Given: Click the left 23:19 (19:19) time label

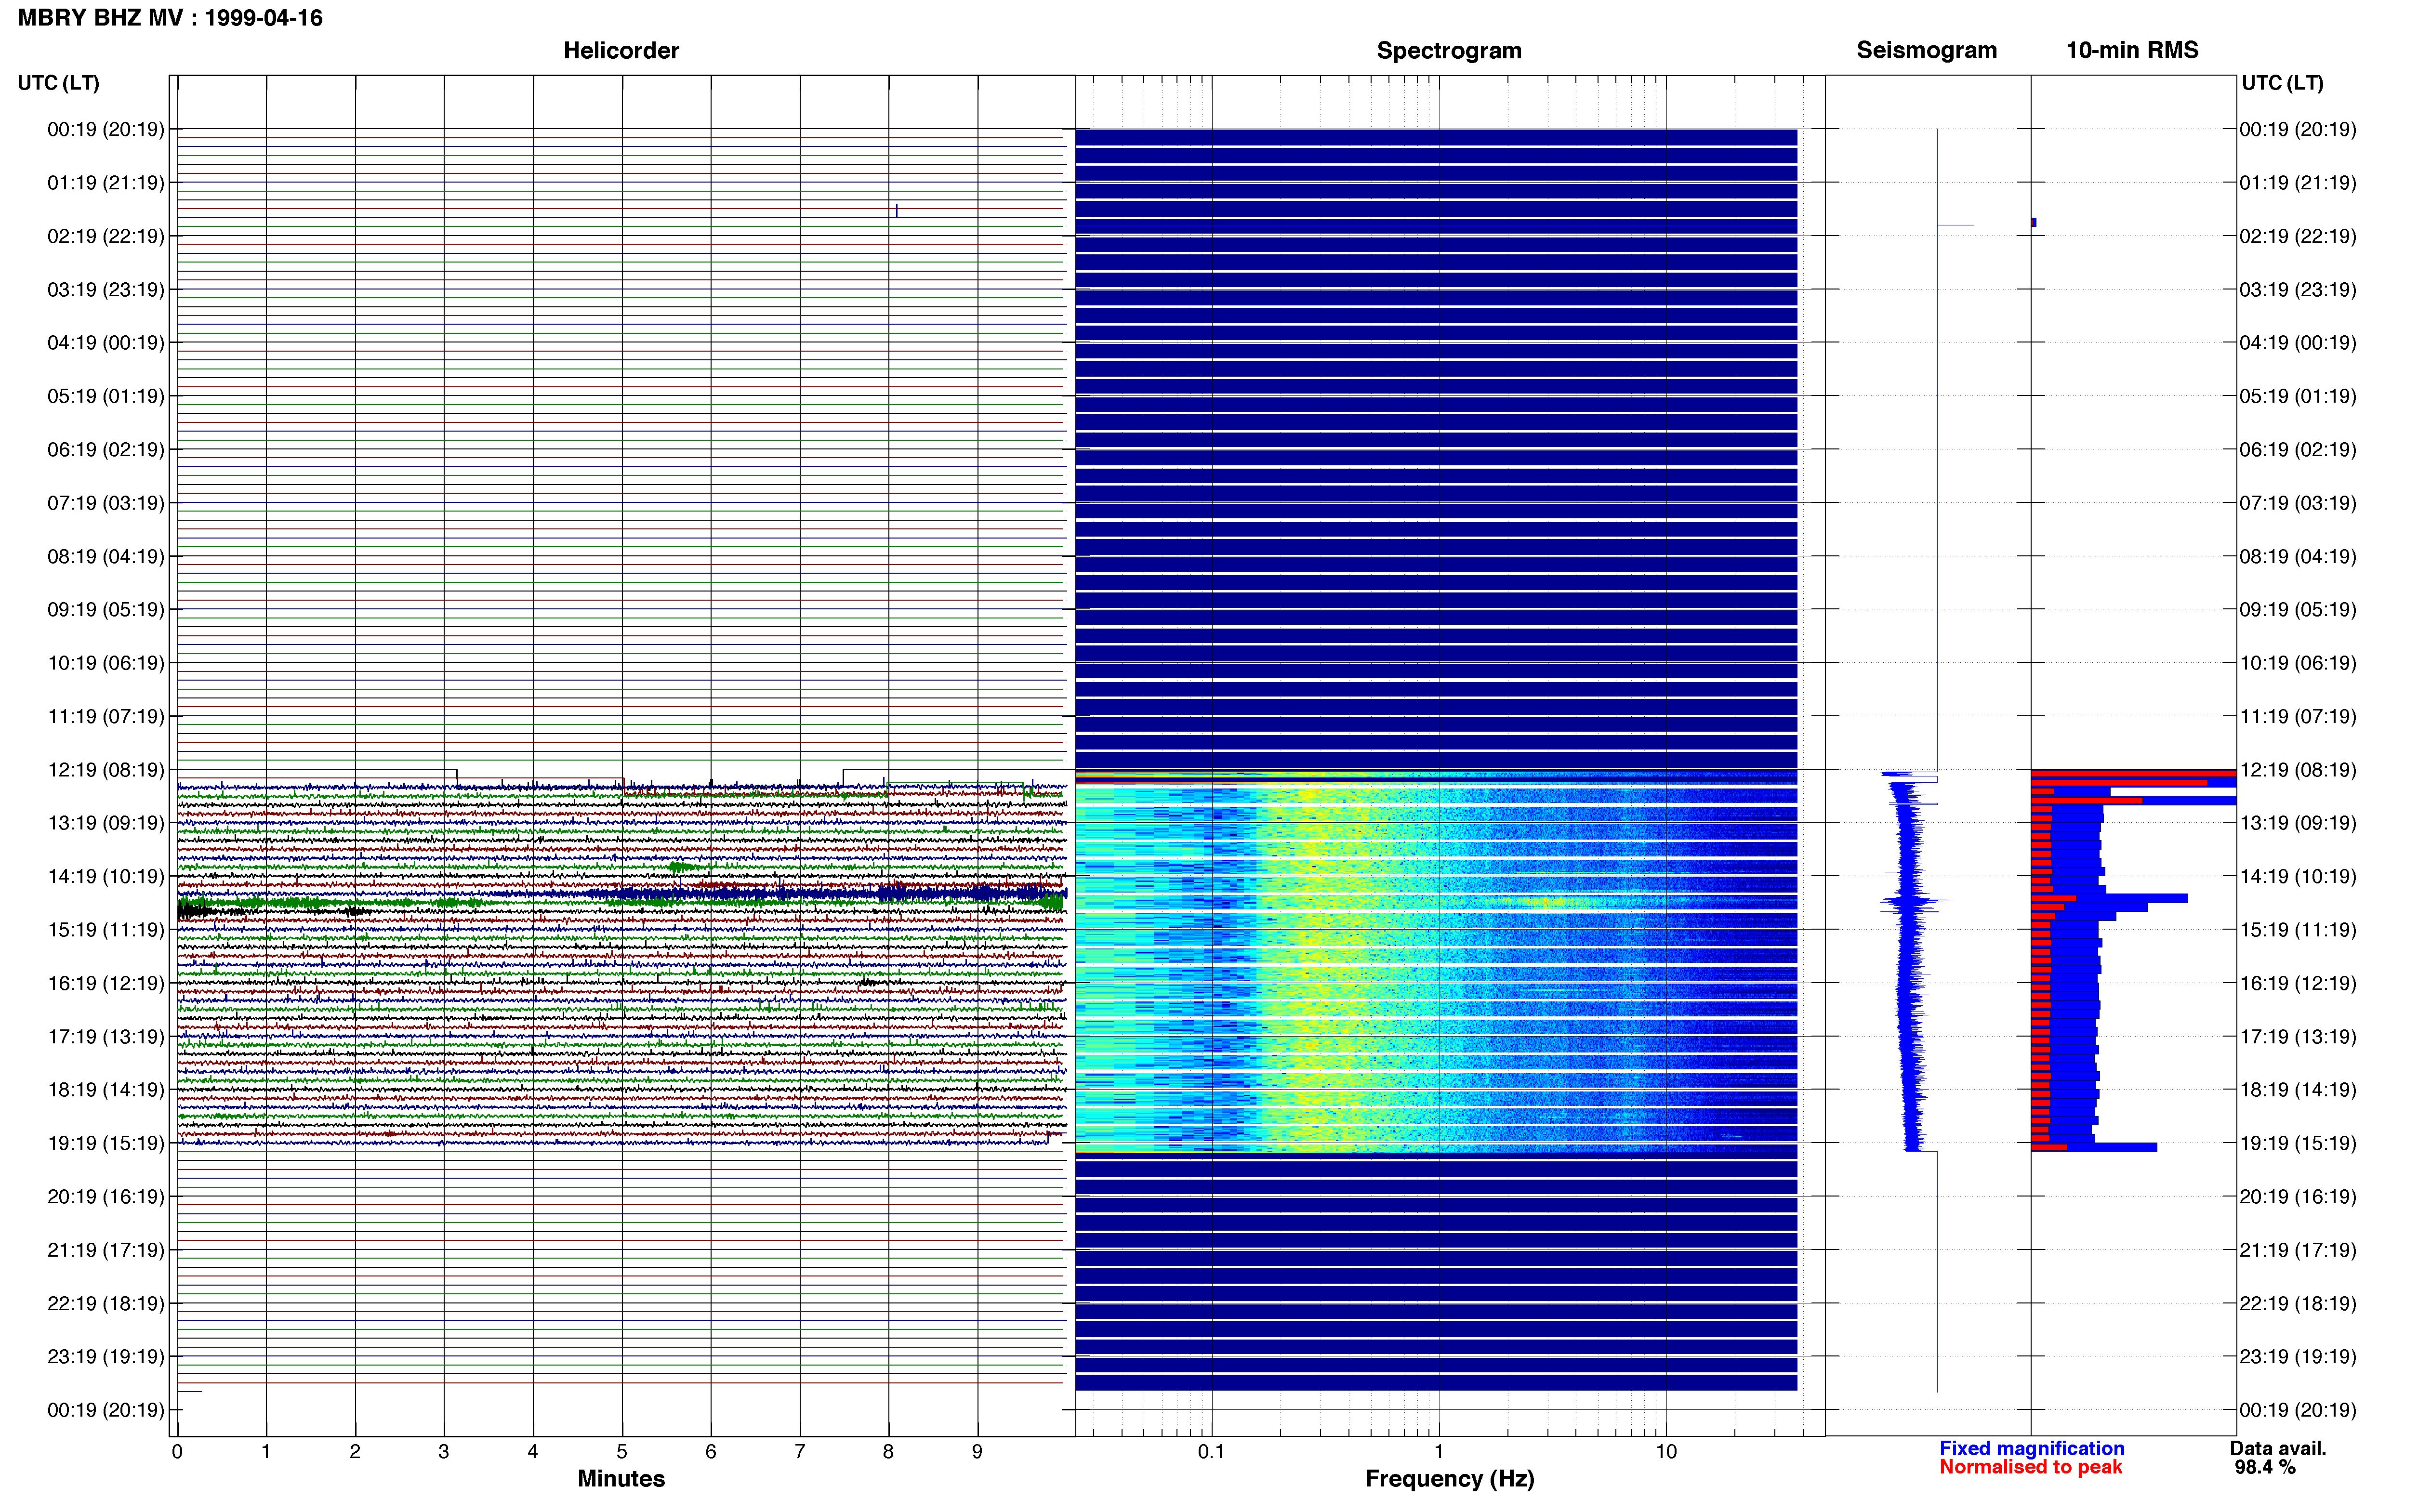Looking at the screenshot, I should click(106, 1357).
